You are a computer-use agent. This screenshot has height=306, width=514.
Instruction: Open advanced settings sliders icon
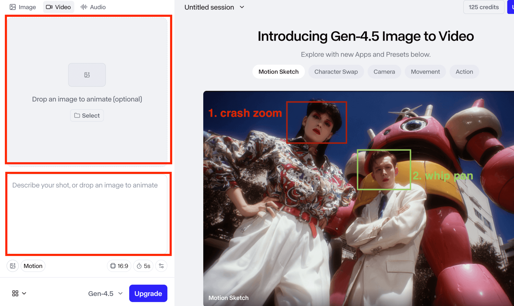coord(161,266)
